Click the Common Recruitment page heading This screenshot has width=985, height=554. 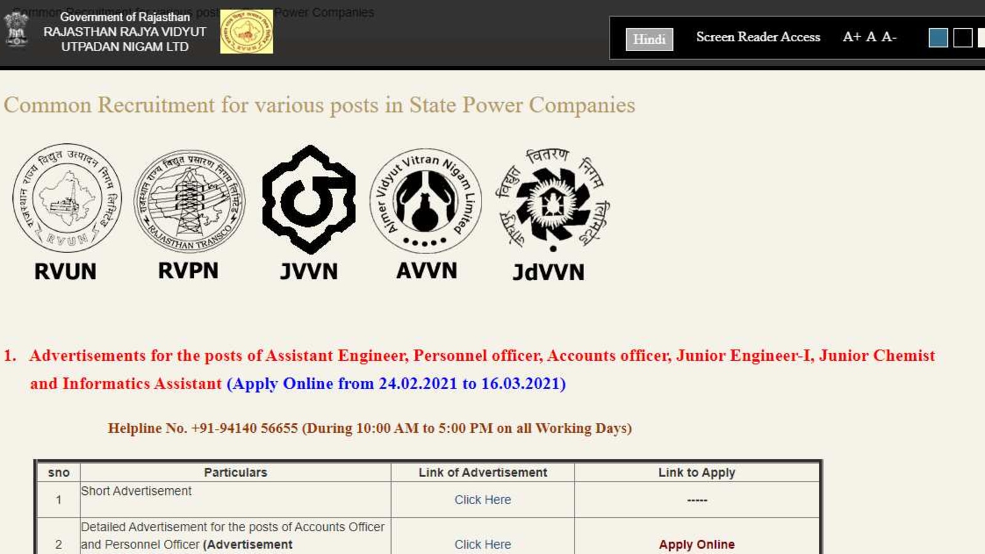pyautogui.click(x=319, y=105)
